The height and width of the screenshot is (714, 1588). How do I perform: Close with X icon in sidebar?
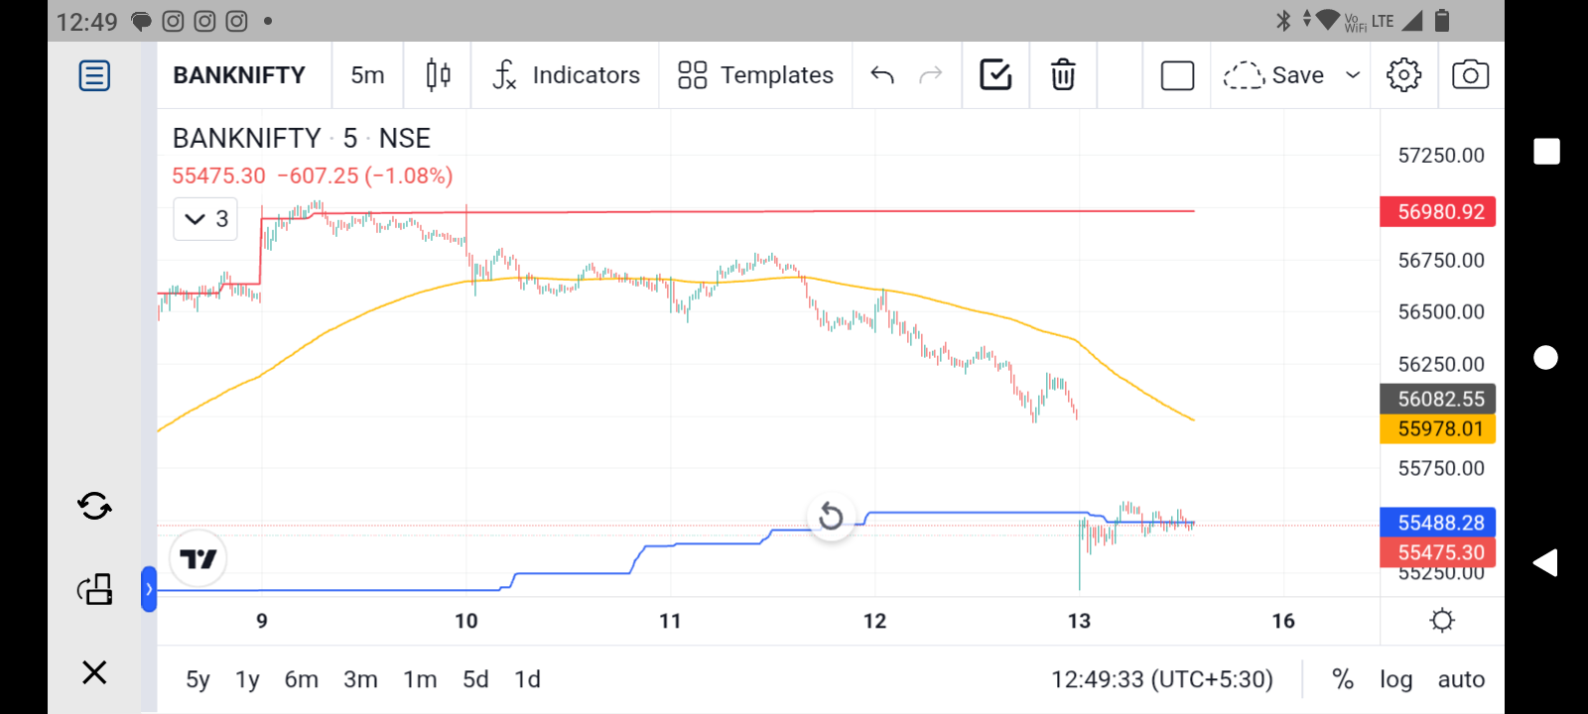click(94, 672)
